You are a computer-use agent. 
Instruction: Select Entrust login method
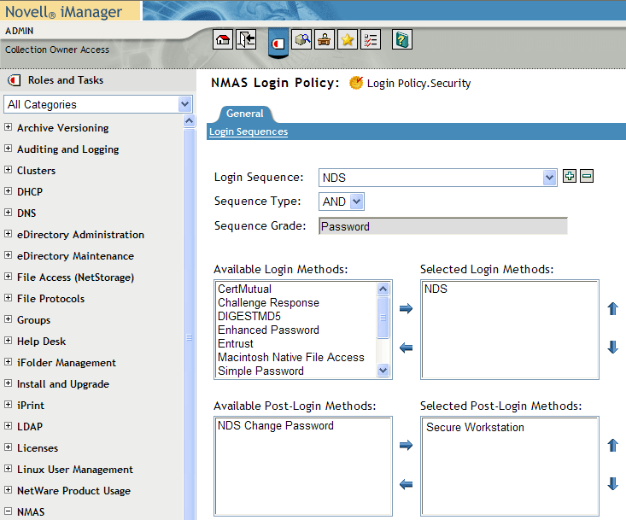tap(236, 343)
